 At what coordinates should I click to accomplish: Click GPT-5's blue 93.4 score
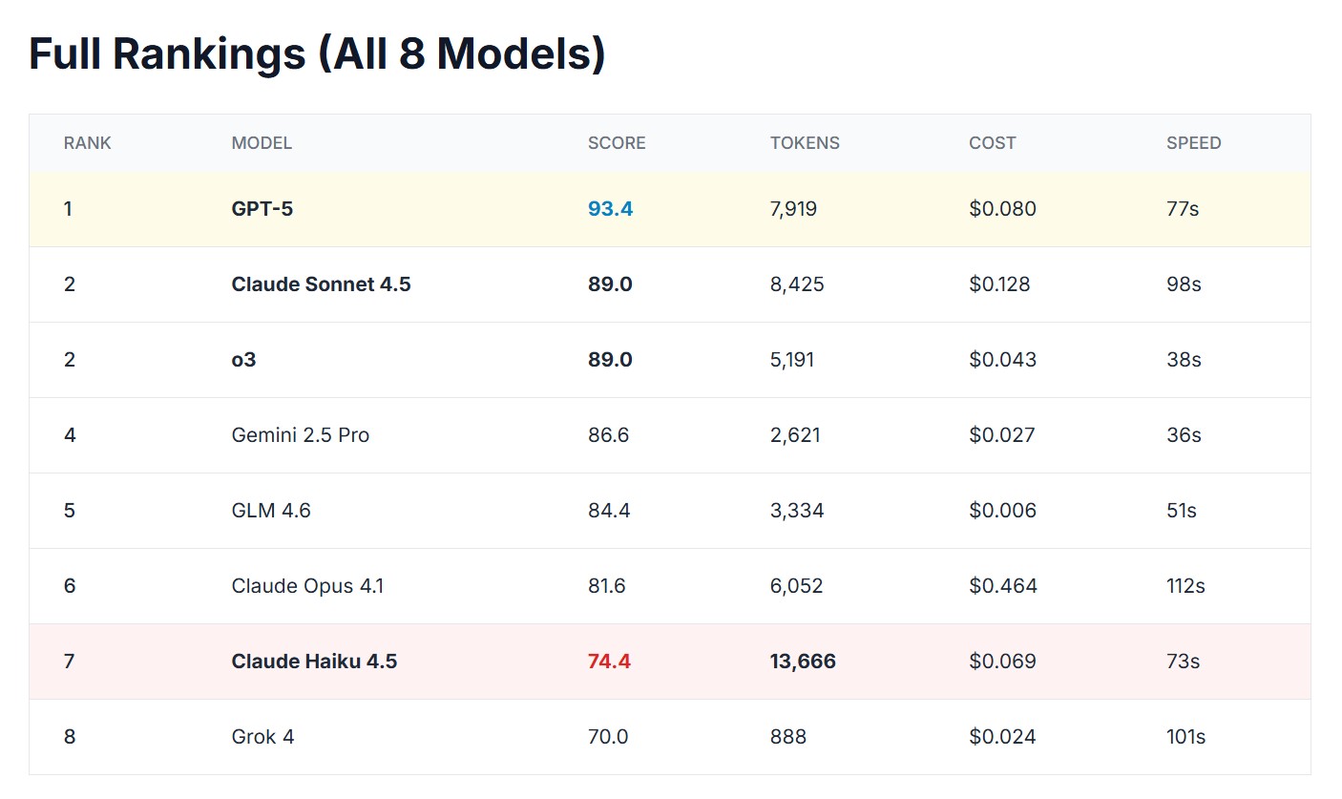coord(610,209)
